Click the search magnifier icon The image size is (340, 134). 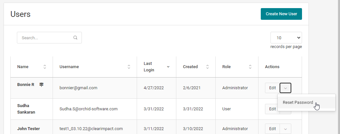pyautogui.click(x=75, y=38)
